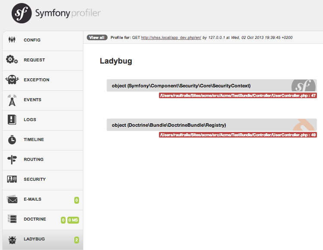Viewport: 323px width, 250px height.
Task: Click Doctrine logo on Registry row
Action: (304, 125)
